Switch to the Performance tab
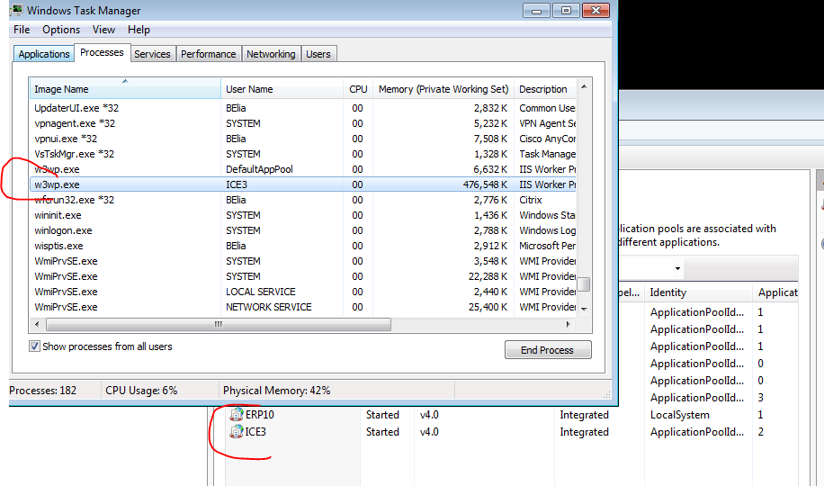 point(208,54)
